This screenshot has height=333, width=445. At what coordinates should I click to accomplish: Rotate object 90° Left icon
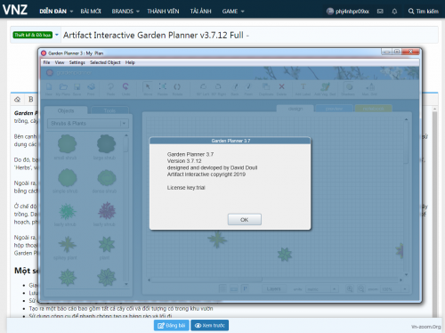(203, 86)
